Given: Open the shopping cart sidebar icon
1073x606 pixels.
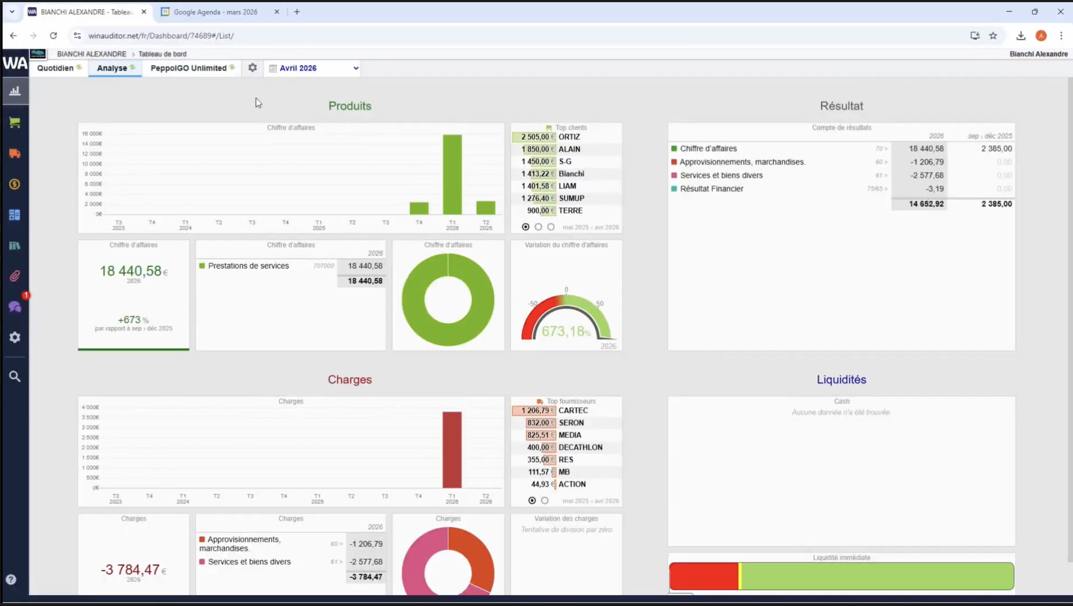Looking at the screenshot, I should [15, 123].
